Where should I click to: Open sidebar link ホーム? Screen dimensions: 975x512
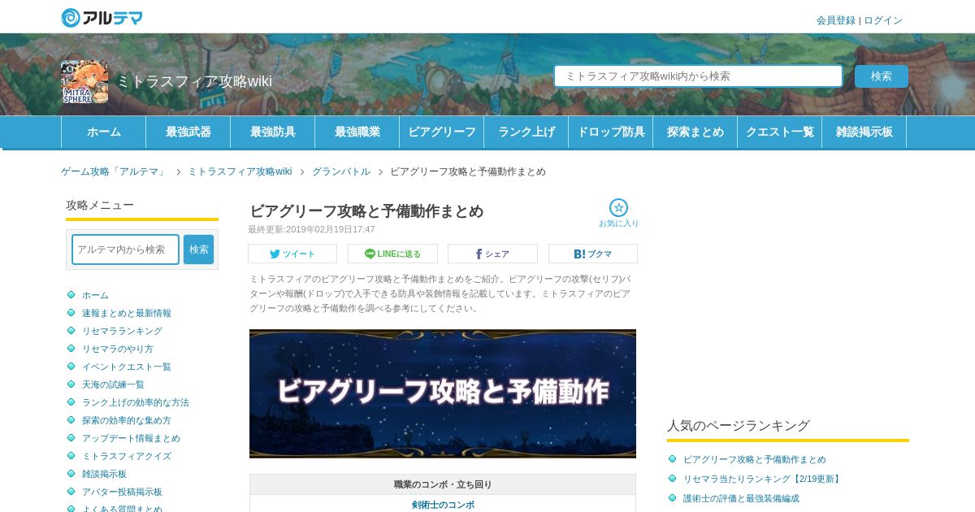[x=95, y=295]
